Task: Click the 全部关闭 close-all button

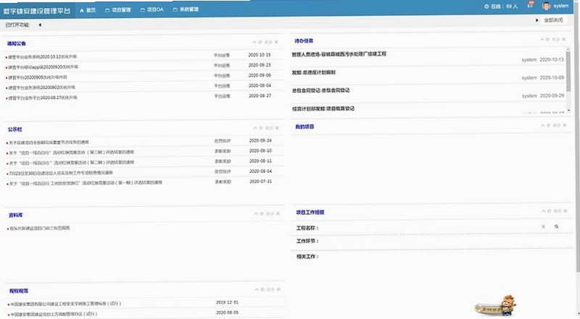Action: click(553, 20)
